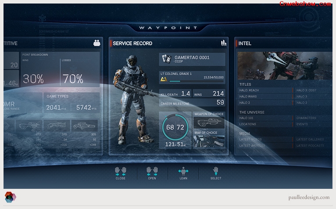The image size is (336, 209).
Task: Click the circular 68 72 progress gauge
Action: click(175, 127)
